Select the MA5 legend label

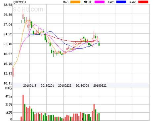coord(66,2)
